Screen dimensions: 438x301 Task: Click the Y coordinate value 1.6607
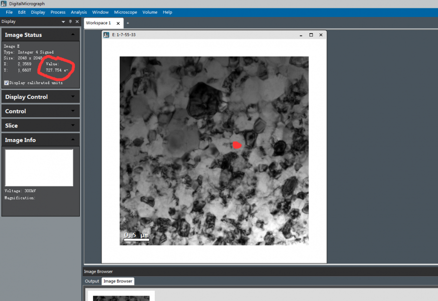(25, 70)
